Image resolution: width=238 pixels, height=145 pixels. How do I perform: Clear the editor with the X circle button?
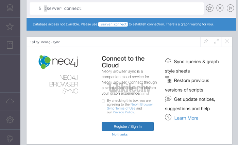220,8
